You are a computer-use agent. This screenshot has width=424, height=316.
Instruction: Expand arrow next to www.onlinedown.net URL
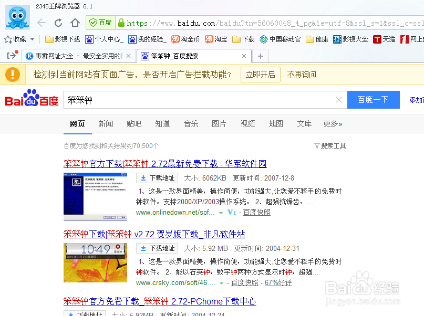tap(221, 213)
